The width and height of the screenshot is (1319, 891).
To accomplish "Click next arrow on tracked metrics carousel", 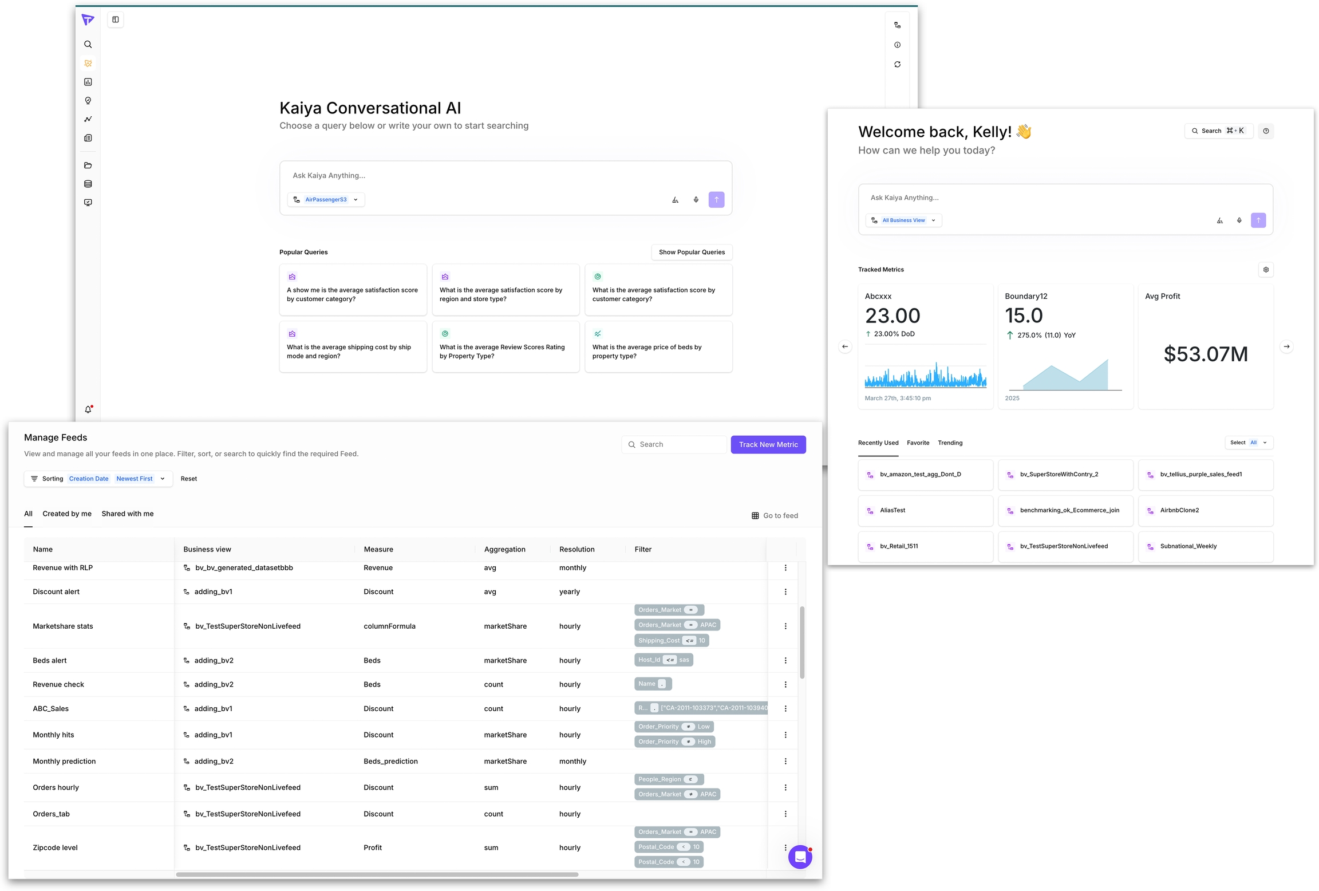I will click(1286, 346).
